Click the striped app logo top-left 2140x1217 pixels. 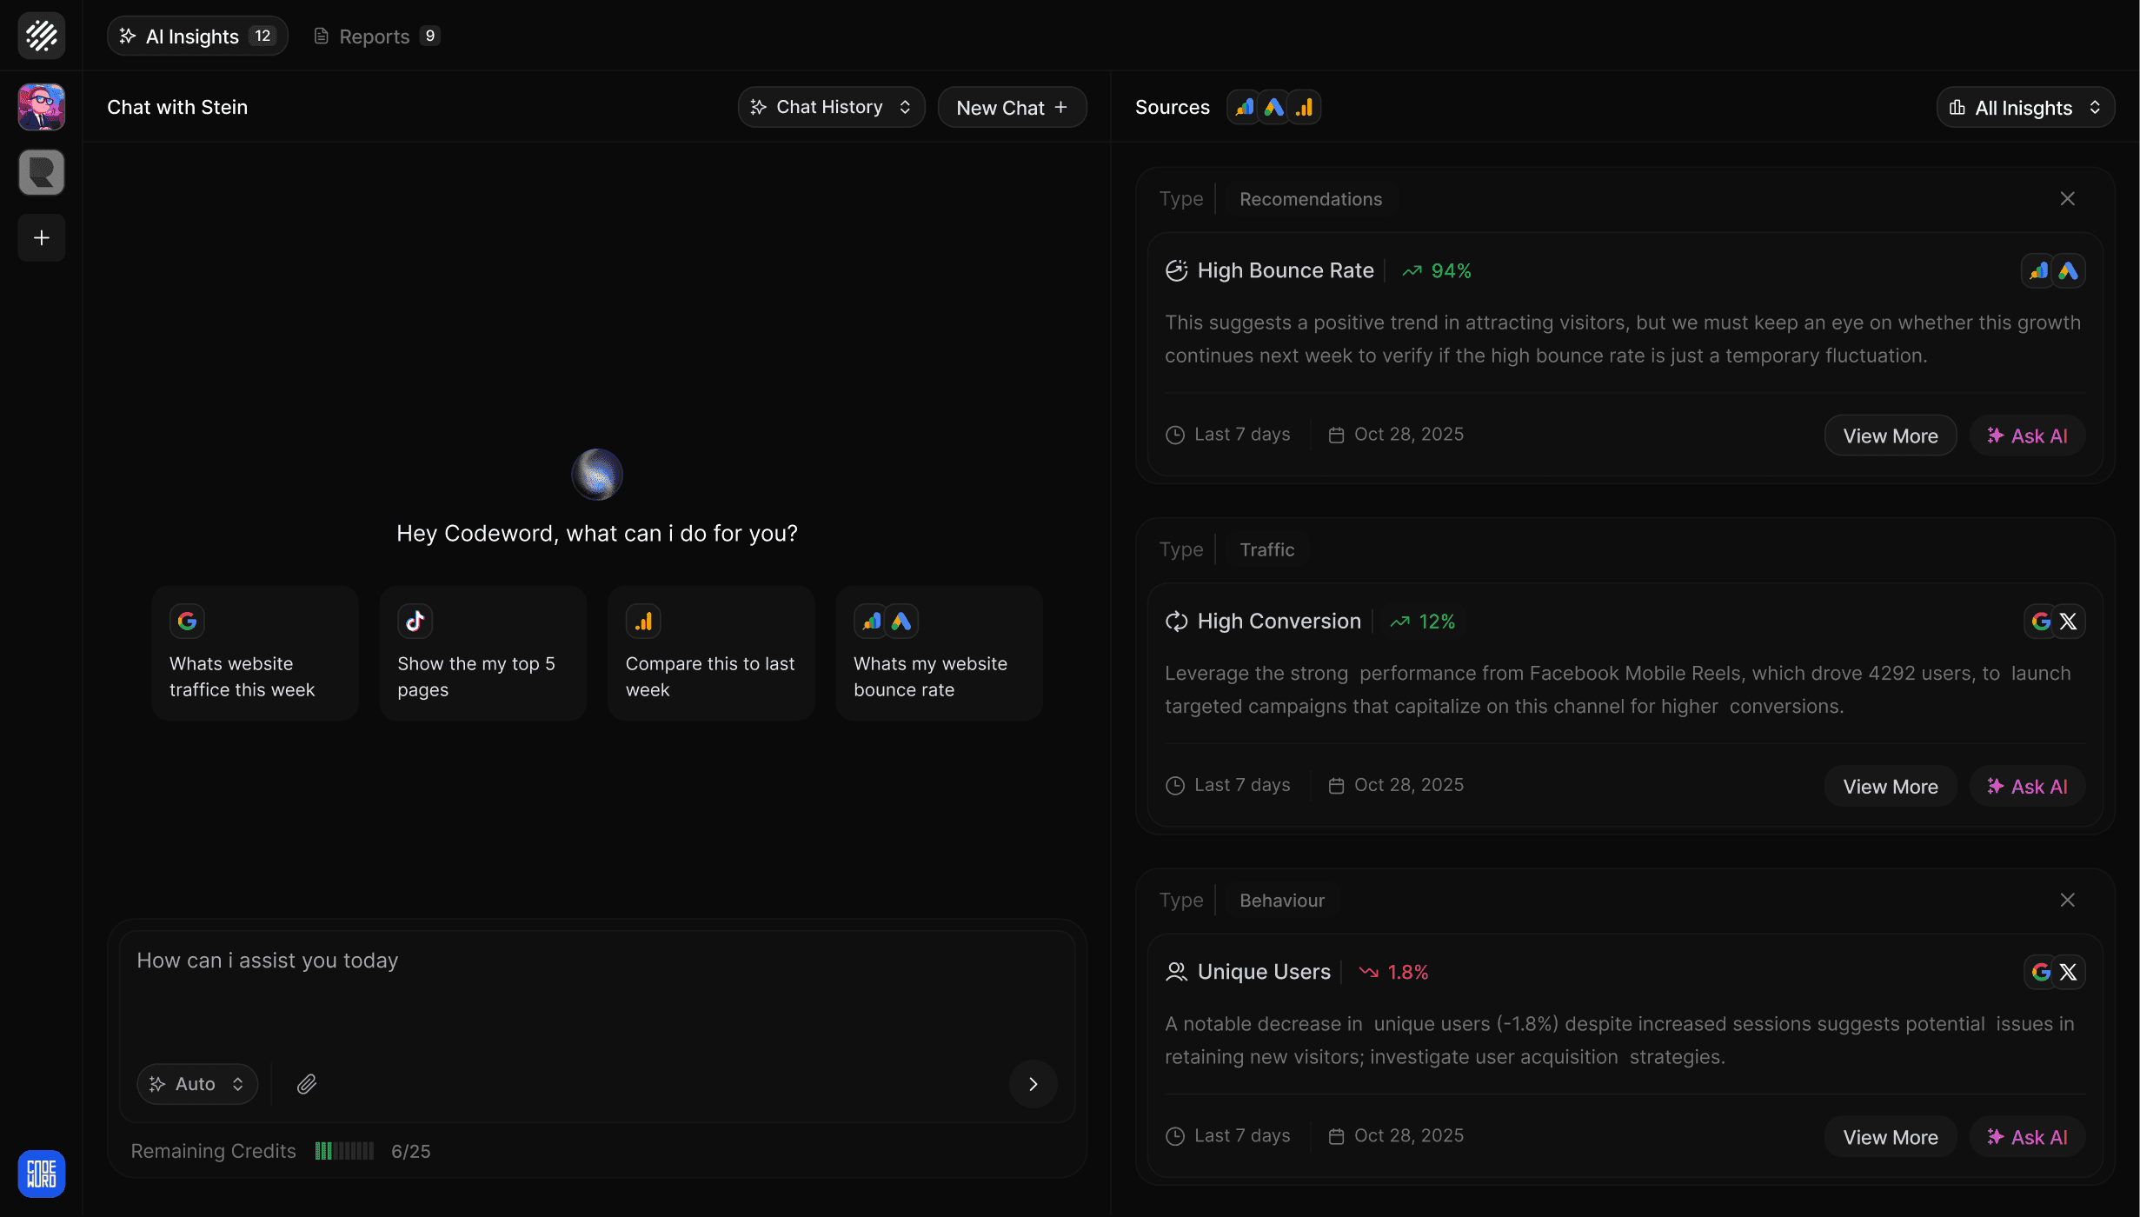point(42,36)
